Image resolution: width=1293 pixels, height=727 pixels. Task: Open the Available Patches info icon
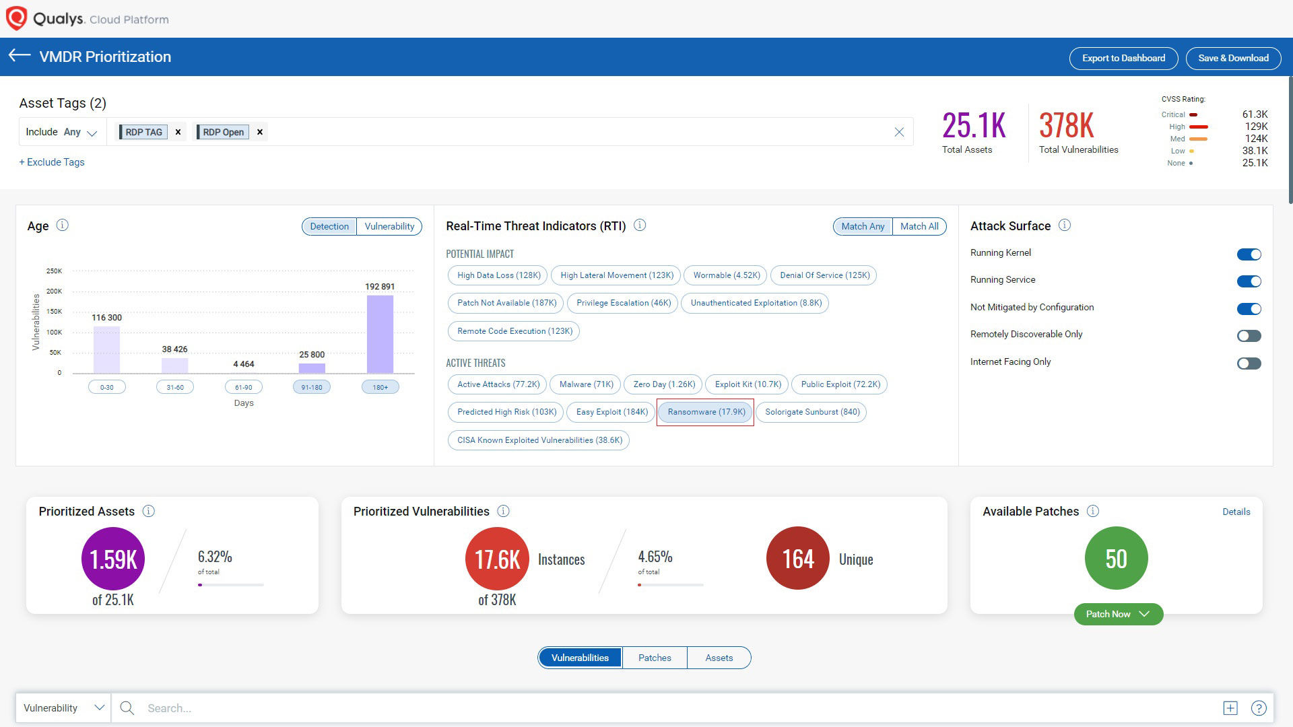tap(1093, 511)
